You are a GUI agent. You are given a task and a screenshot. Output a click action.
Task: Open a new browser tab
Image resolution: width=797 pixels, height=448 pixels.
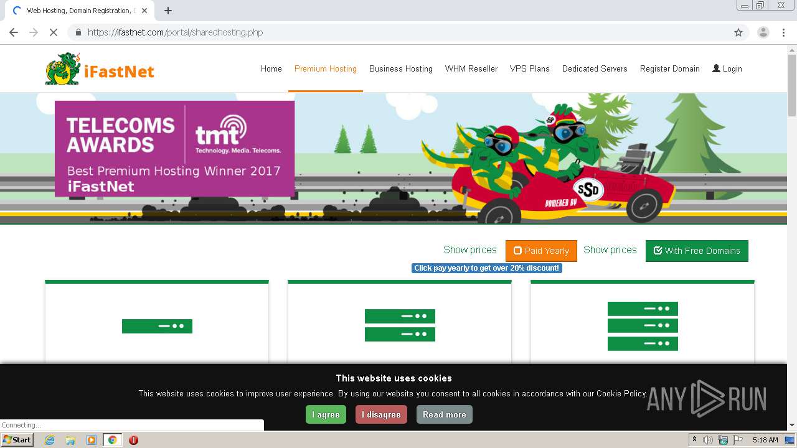(167, 11)
